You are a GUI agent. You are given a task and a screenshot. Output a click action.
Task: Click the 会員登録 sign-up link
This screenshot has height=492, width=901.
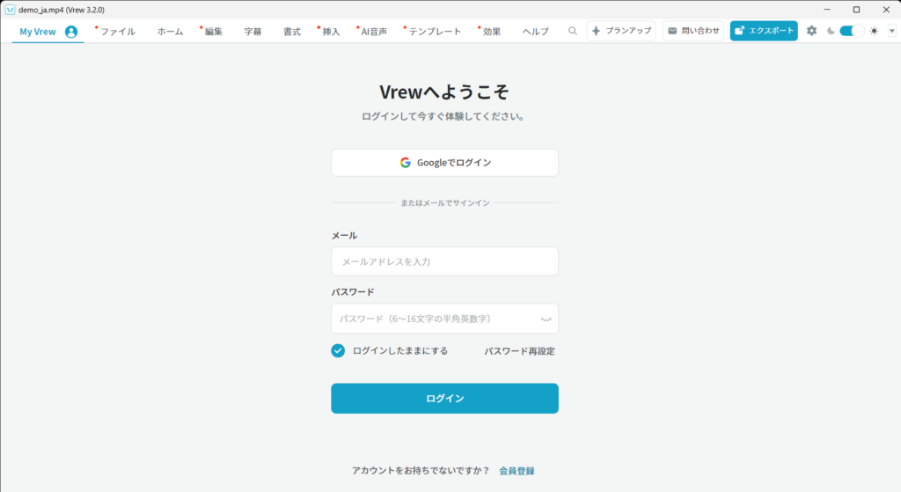(x=516, y=471)
